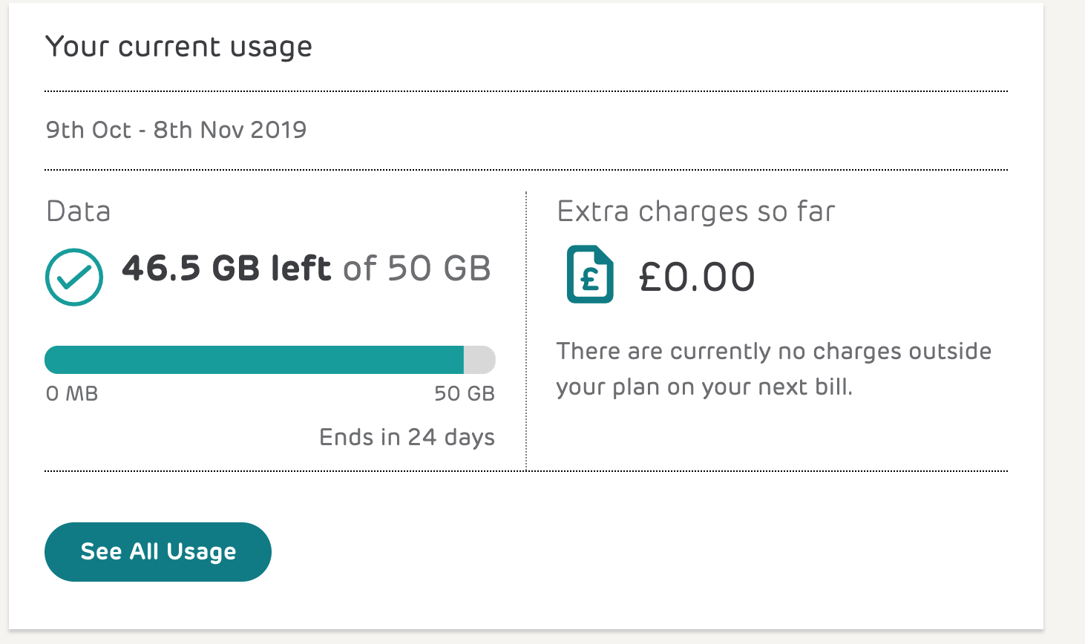Screen dimensions: 1085x644
Task: Click the "0 MB" label under the bar
Action: pos(72,393)
